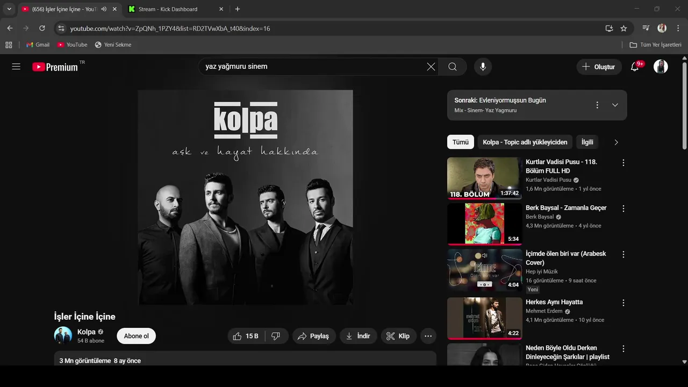Open options for Berk Baysal video
The width and height of the screenshot is (688, 387).
tap(623, 209)
